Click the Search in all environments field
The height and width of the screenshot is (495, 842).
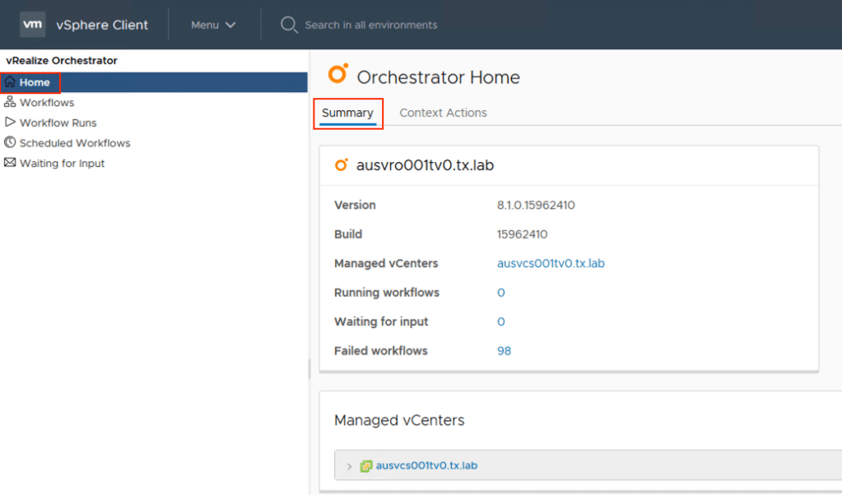point(371,25)
